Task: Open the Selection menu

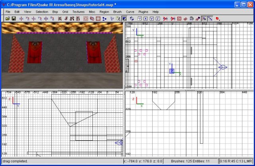Action: 42,12
